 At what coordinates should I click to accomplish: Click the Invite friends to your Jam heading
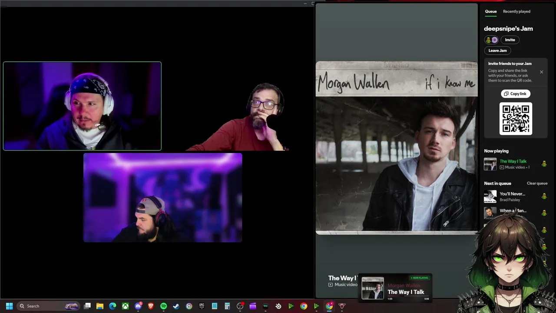(510, 63)
